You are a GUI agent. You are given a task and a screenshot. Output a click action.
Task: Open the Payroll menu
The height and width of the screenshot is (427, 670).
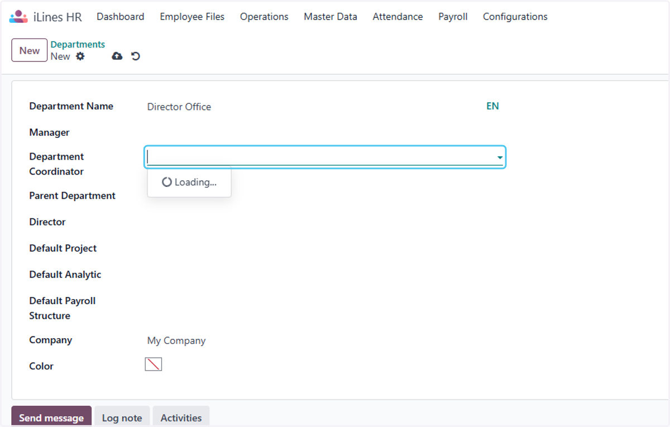[453, 17]
